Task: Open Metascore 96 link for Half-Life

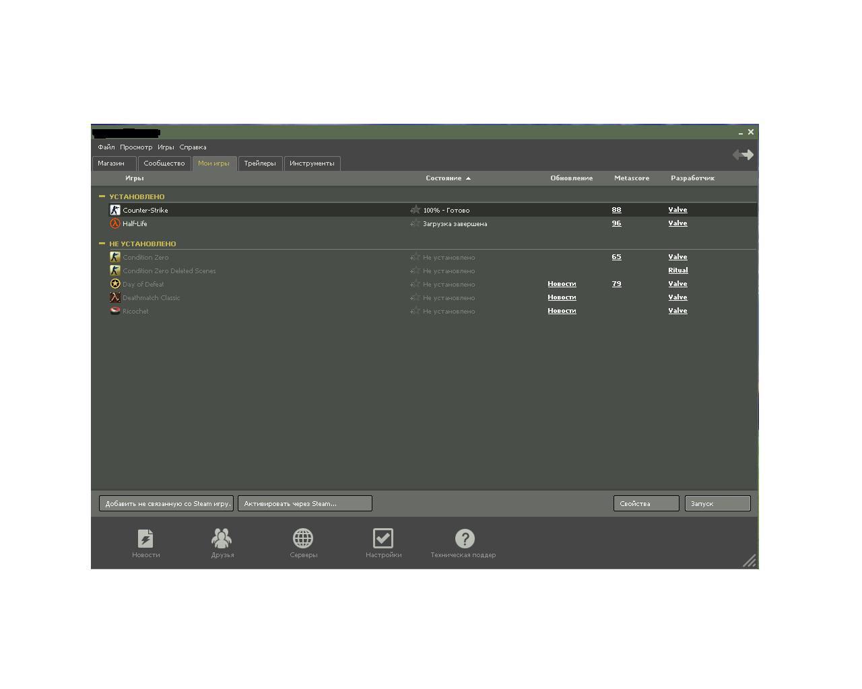Action: click(616, 223)
